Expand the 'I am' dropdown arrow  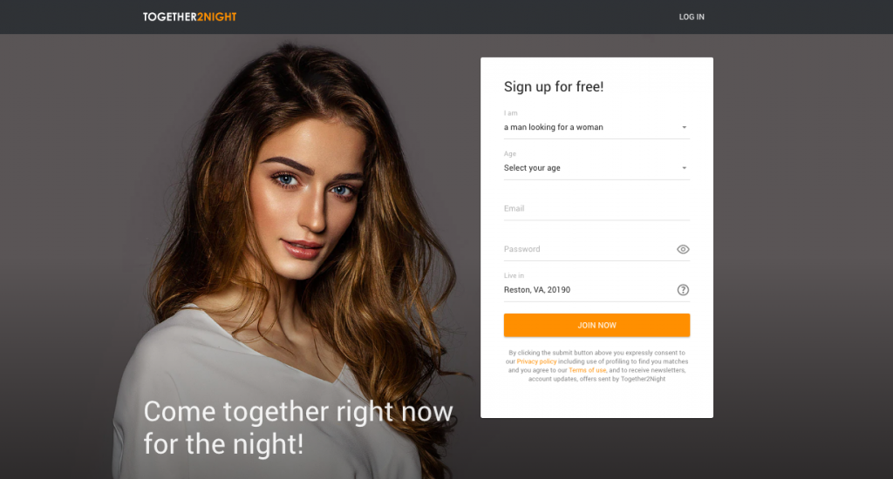[x=684, y=127]
